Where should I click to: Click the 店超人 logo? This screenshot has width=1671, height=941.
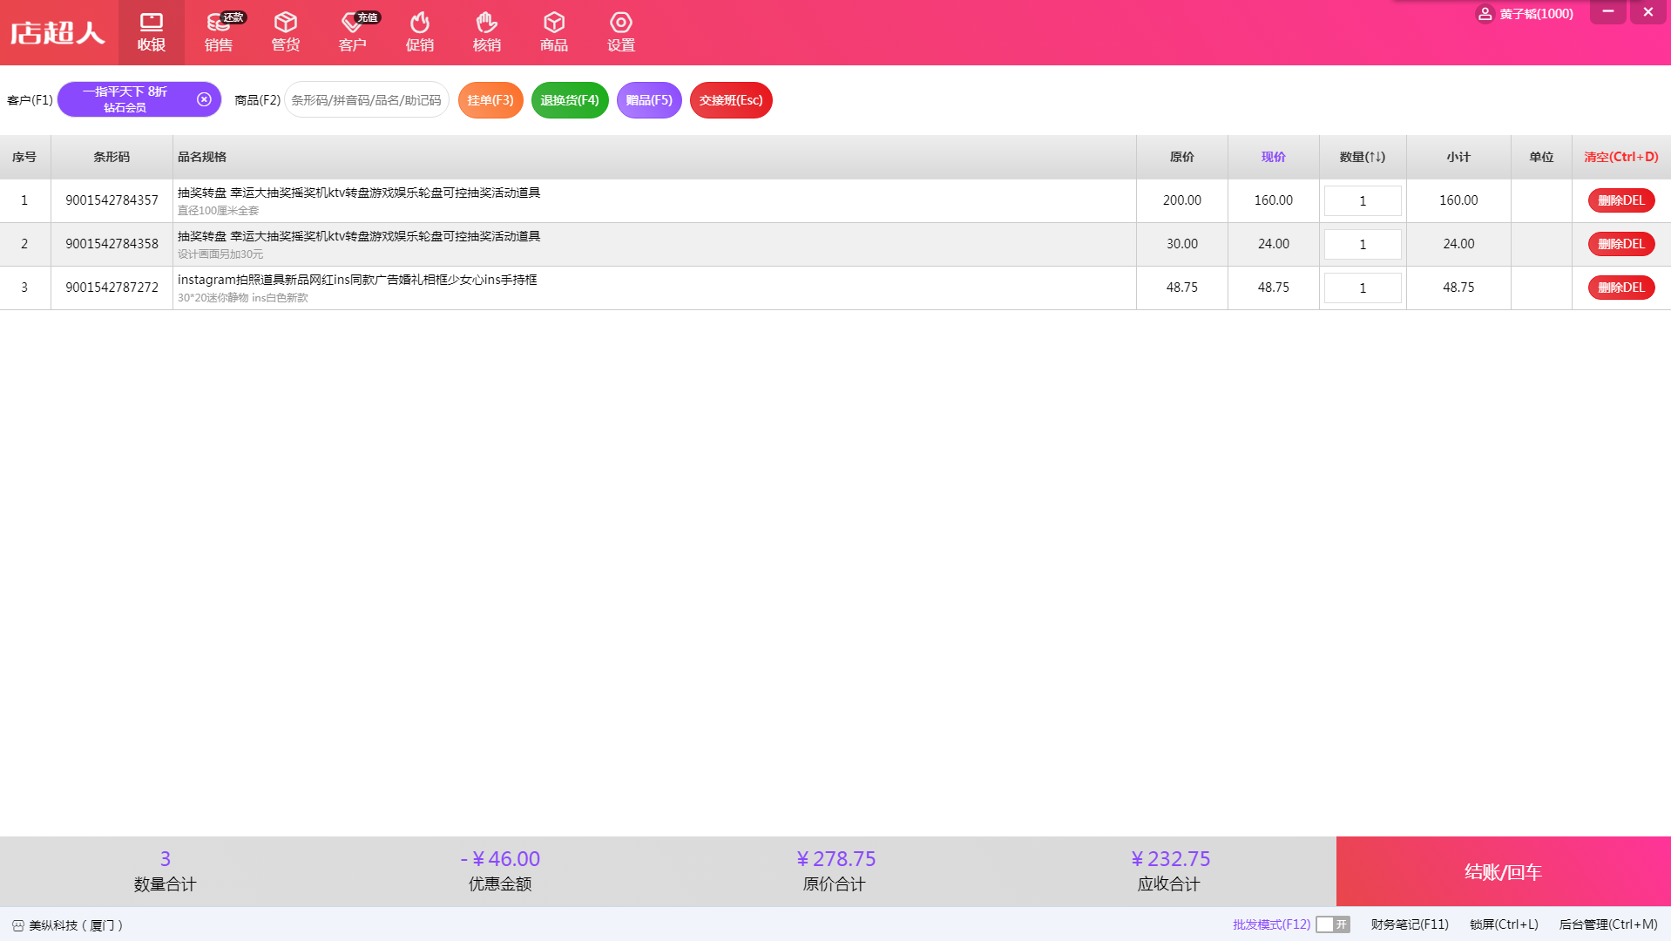pyautogui.click(x=58, y=33)
